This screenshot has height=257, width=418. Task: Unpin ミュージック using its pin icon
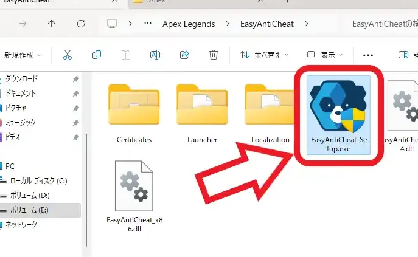point(76,123)
